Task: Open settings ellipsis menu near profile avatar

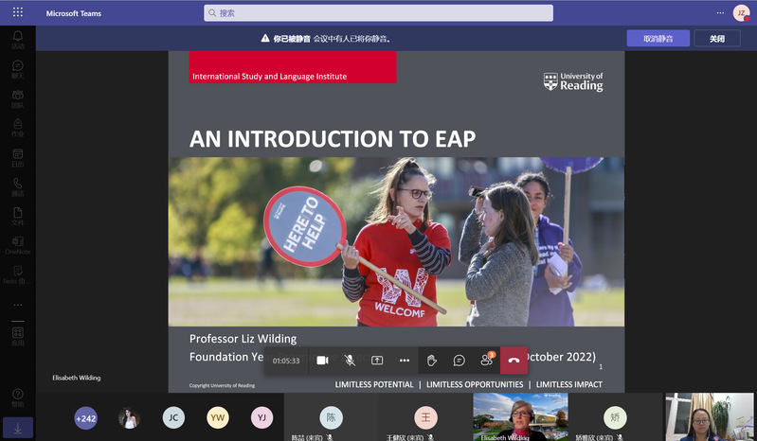Action: [720, 12]
